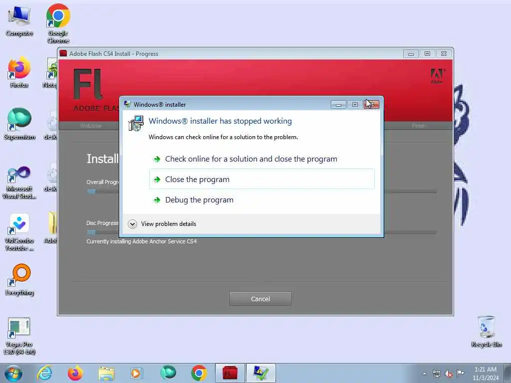Maximize the Windows installer error dialog

(x=355, y=104)
